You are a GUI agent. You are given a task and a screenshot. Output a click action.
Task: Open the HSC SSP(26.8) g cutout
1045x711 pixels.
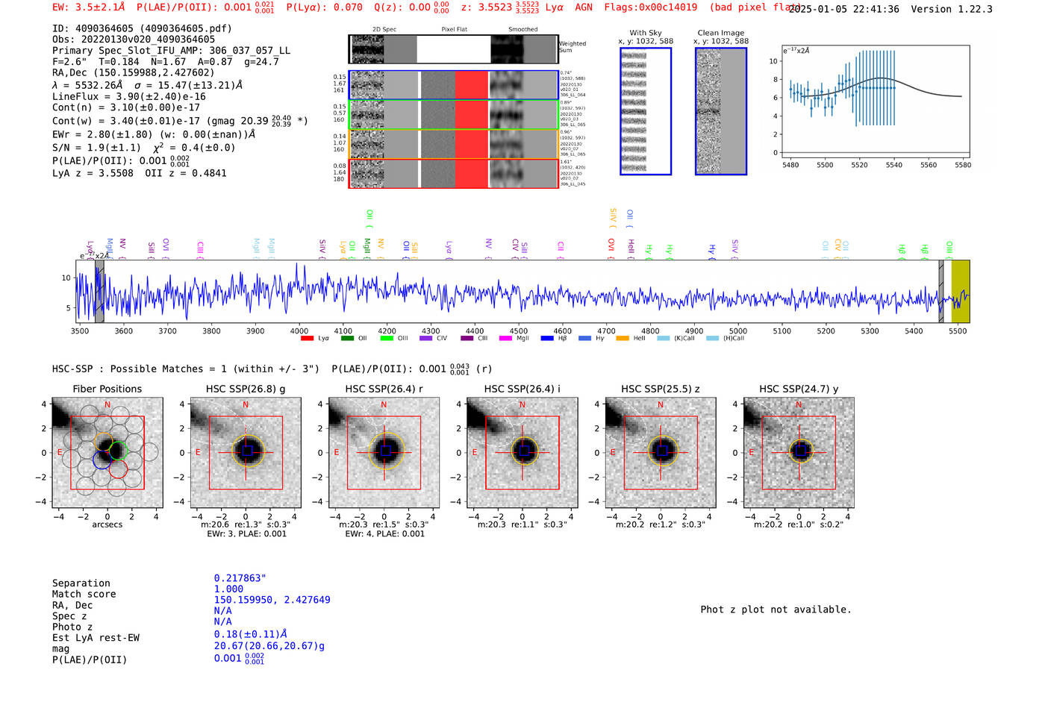[x=246, y=453]
